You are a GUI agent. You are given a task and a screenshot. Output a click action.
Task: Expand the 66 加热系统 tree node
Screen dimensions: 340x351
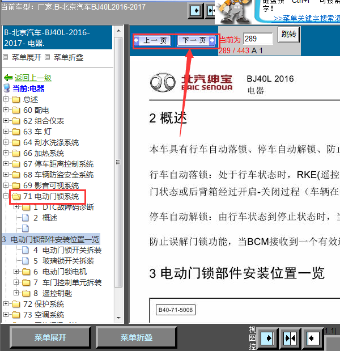point(6,153)
